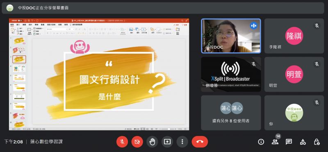Turn on your camera in the call bar
Screen dimensions: 328x152
click(137, 142)
